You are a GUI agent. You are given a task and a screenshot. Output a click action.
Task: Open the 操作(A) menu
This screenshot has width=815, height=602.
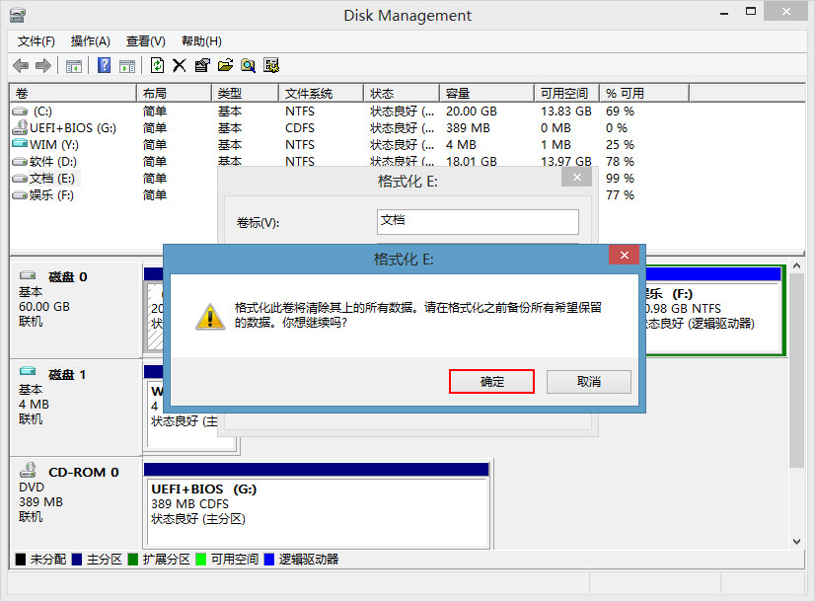[x=91, y=41]
